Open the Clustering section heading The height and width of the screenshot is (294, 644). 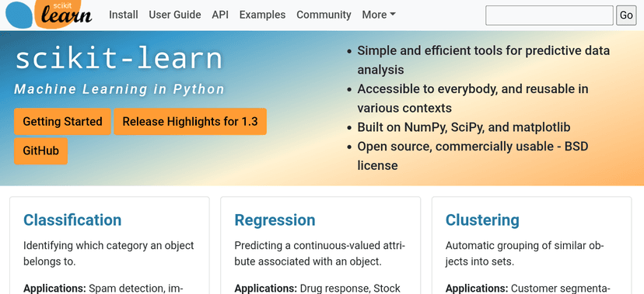[482, 220]
